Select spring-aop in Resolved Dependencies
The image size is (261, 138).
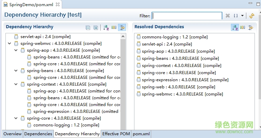(178, 51)
